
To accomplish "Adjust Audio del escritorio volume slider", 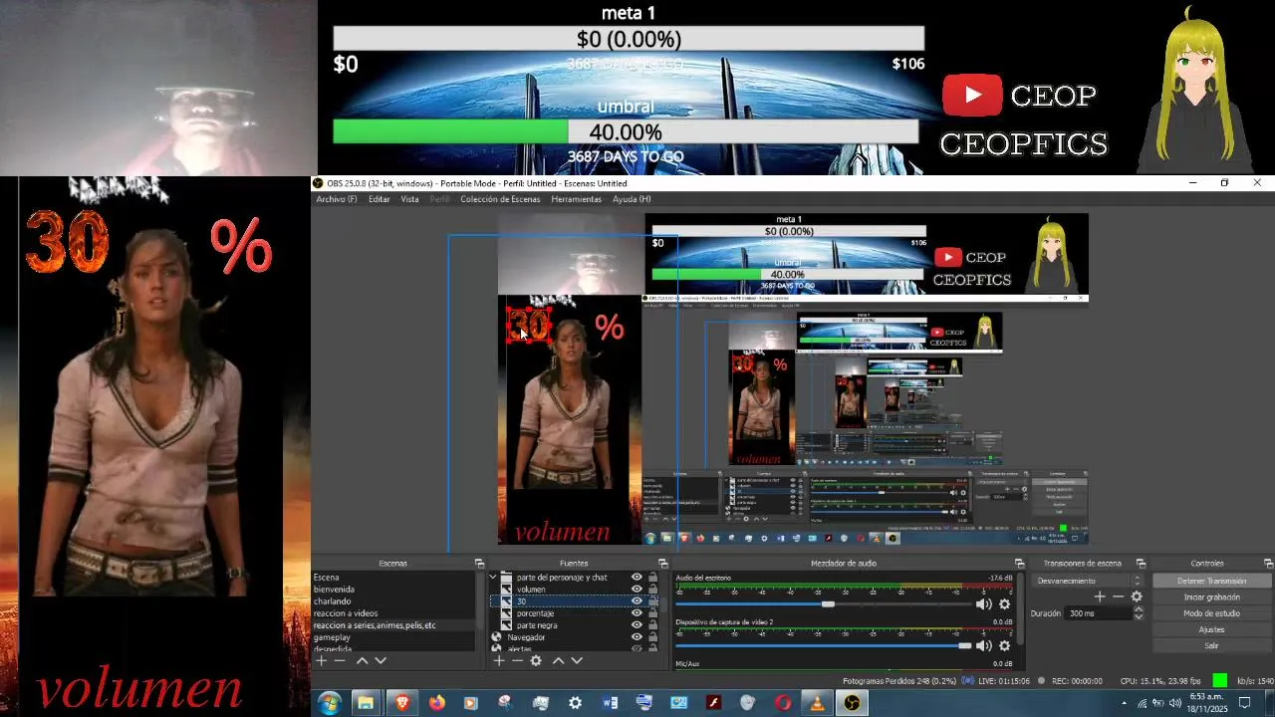I will pos(828,604).
